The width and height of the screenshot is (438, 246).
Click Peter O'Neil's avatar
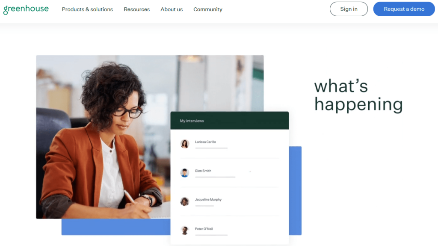(x=185, y=230)
